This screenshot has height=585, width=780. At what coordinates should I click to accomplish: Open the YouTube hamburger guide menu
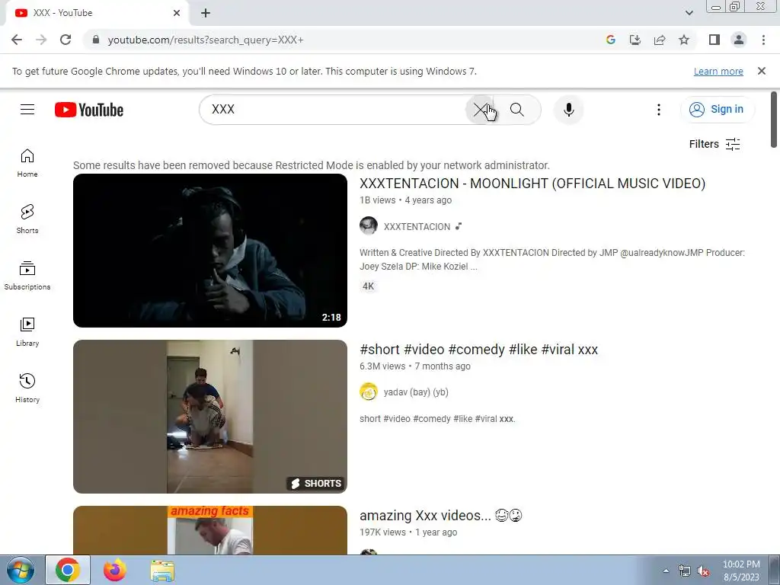point(27,110)
